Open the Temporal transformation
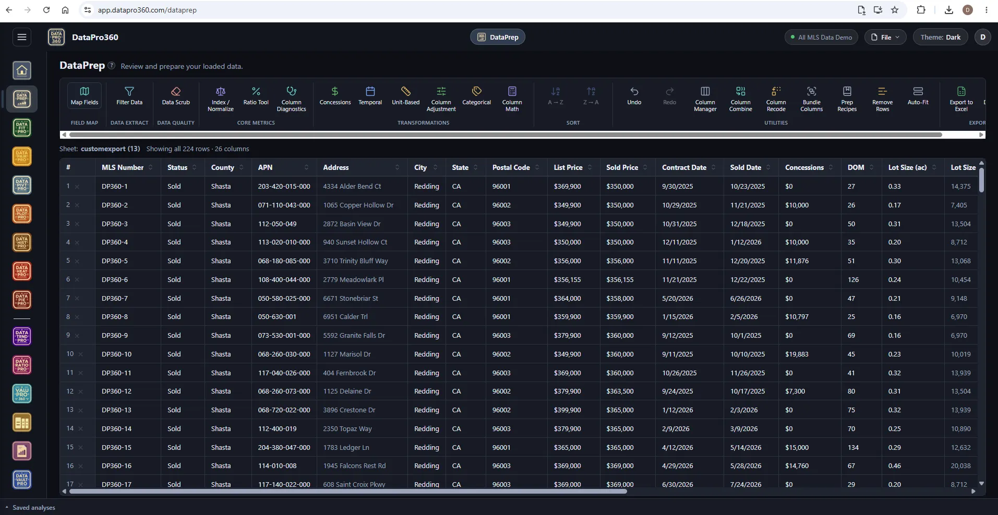The height and width of the screenshot is (515, 998). coord(370,97)
